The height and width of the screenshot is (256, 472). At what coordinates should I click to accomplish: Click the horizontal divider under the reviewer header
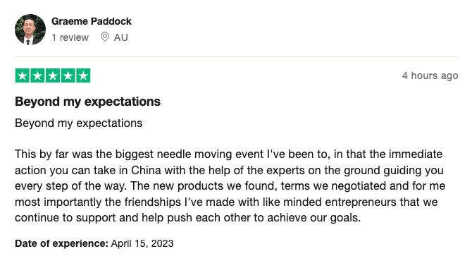click(x=237, y=56)
